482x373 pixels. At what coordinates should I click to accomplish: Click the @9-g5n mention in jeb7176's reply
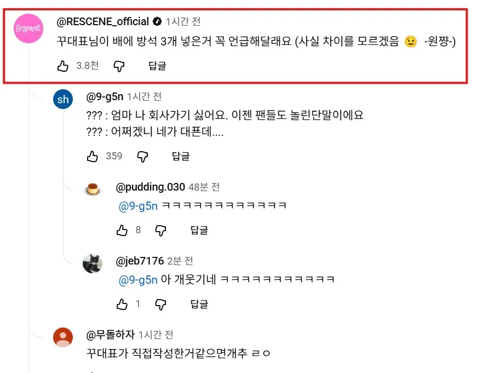[138, 280]
